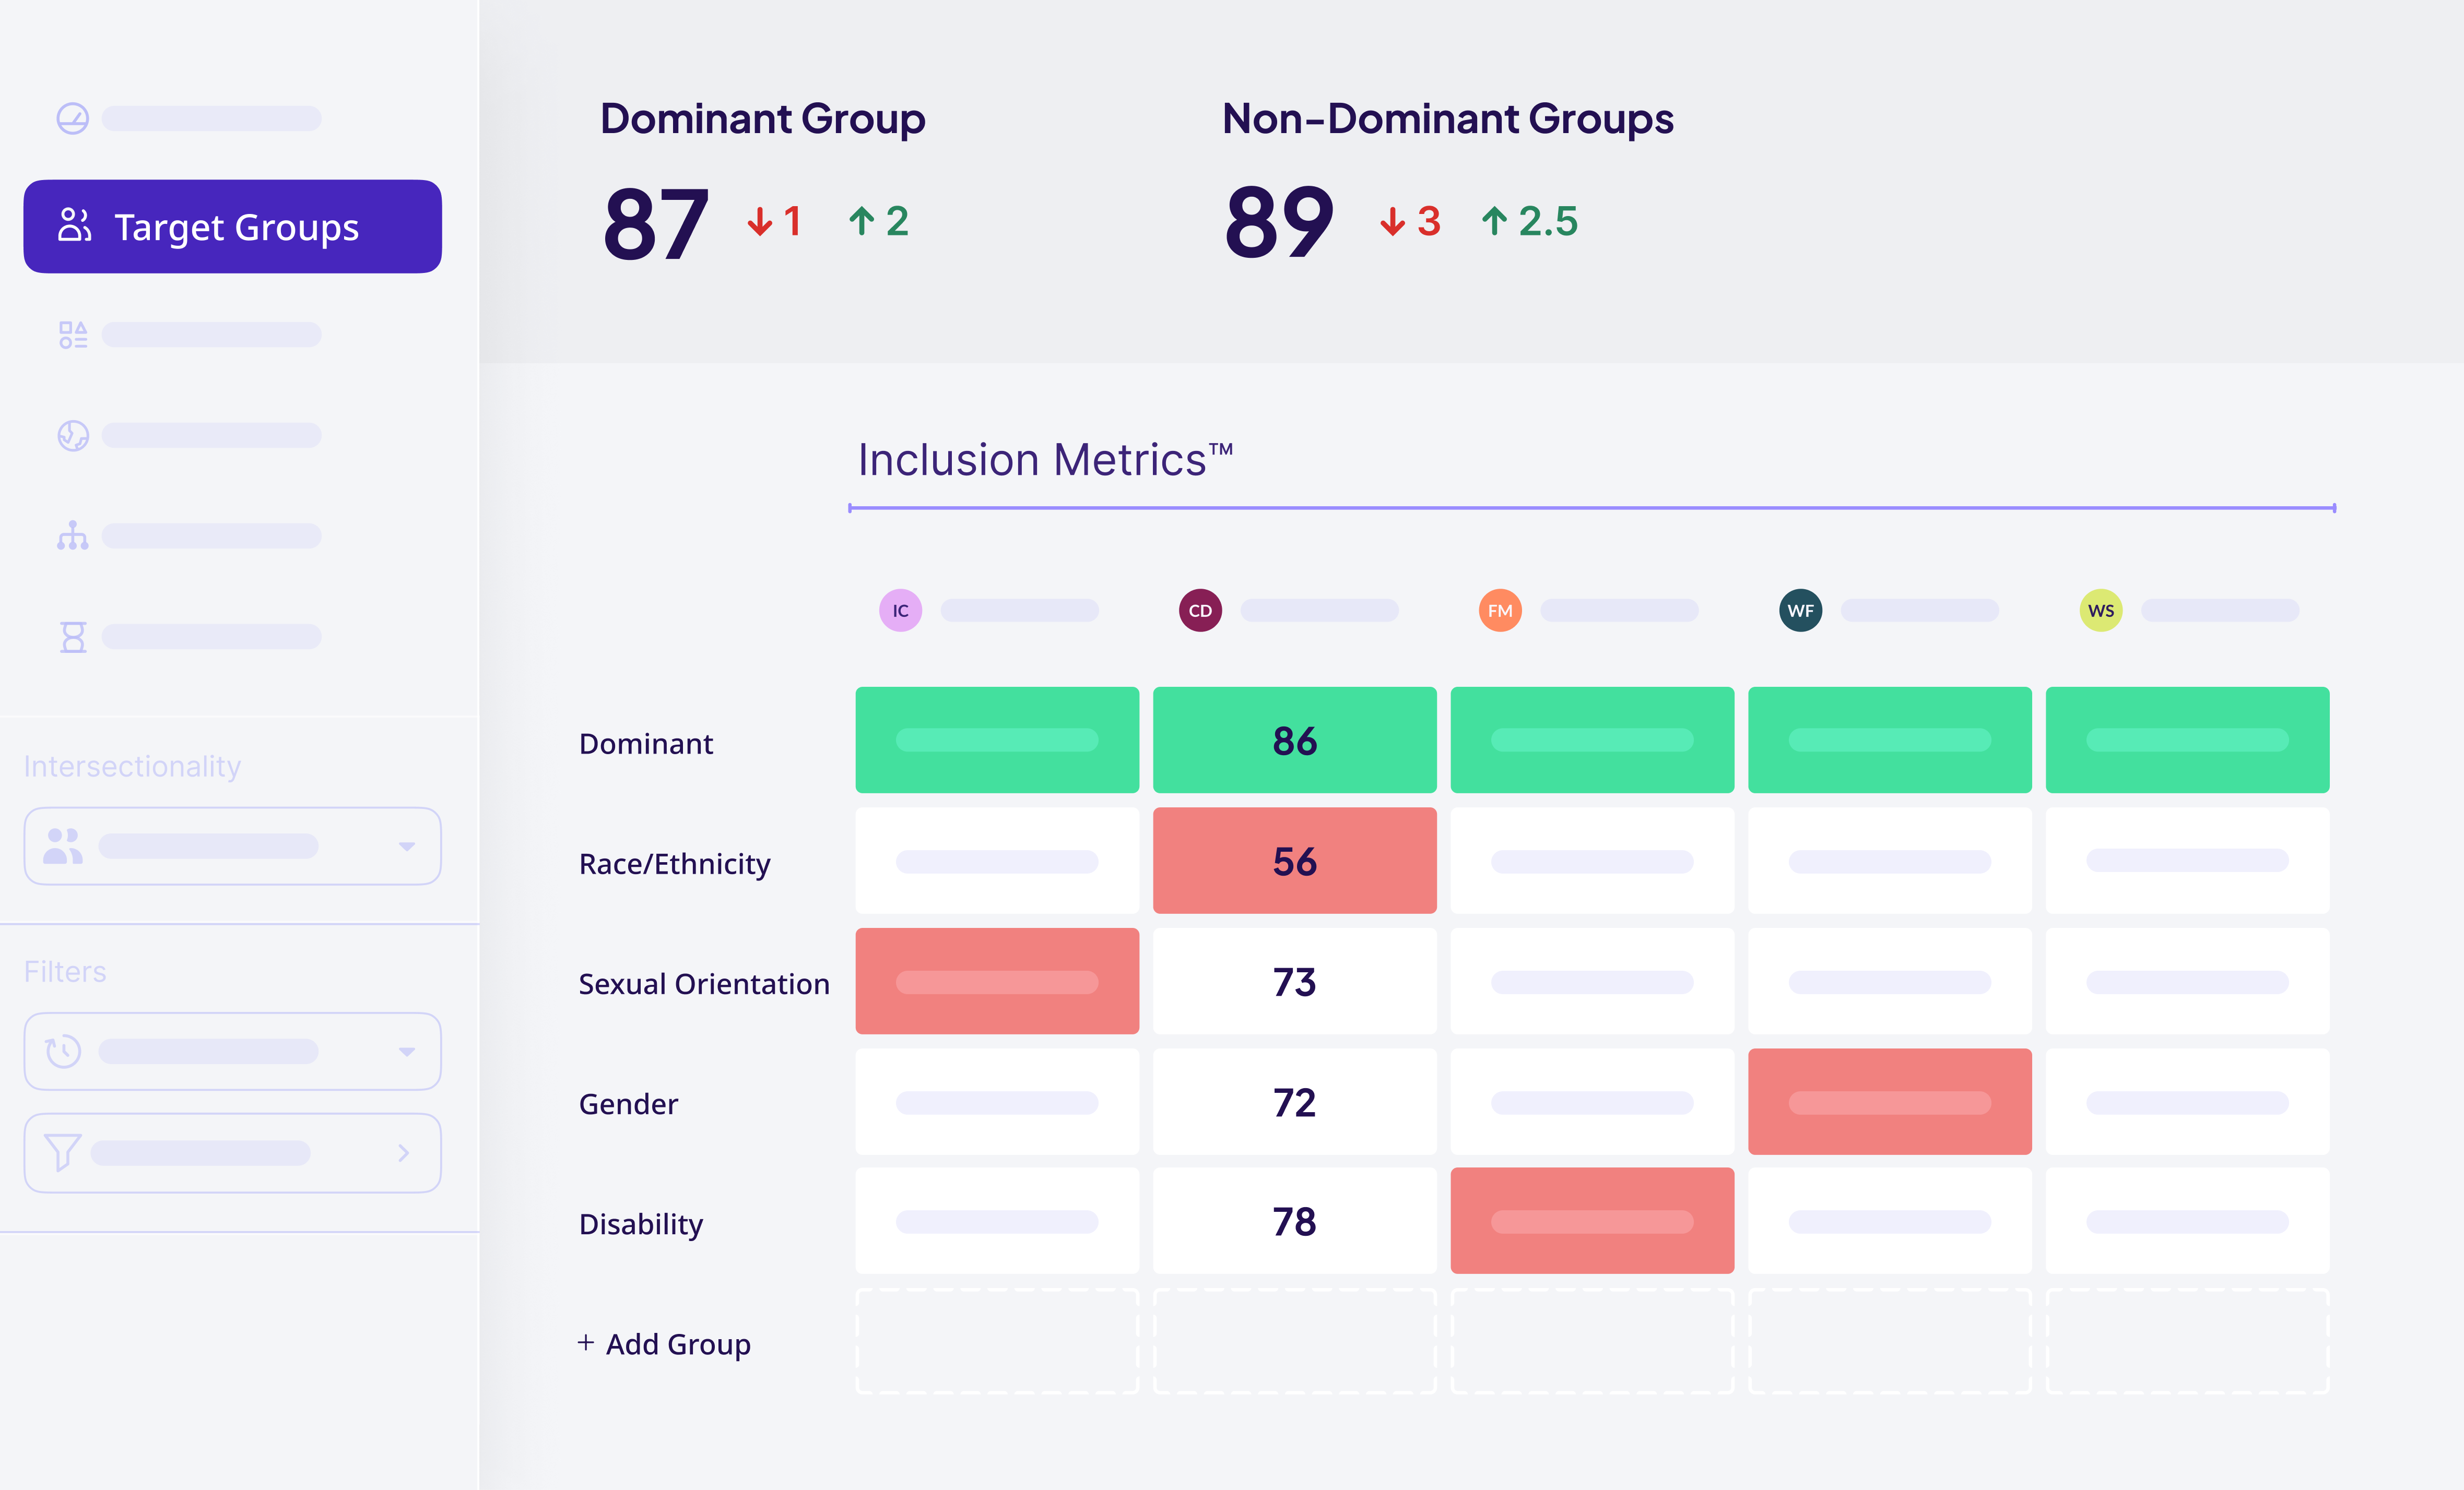Open the org-chart hierarchy sidebar icon

[x=72, y=535]
